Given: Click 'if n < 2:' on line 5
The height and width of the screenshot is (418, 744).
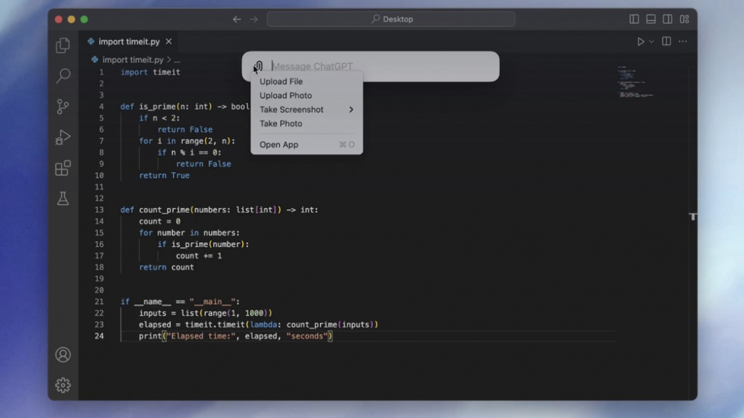Looking at the screenshot, I should (x=159, y=118).
